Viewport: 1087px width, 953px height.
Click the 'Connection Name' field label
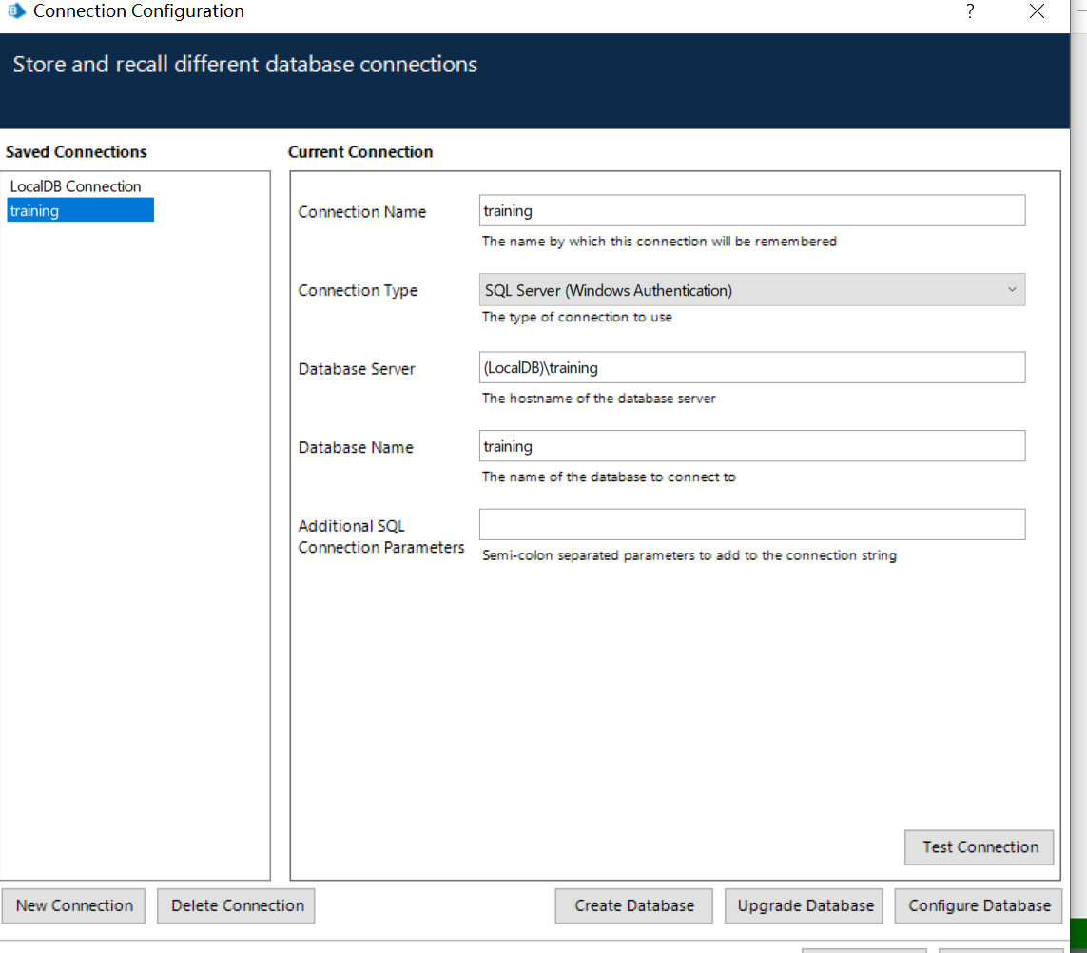[362, 211]
